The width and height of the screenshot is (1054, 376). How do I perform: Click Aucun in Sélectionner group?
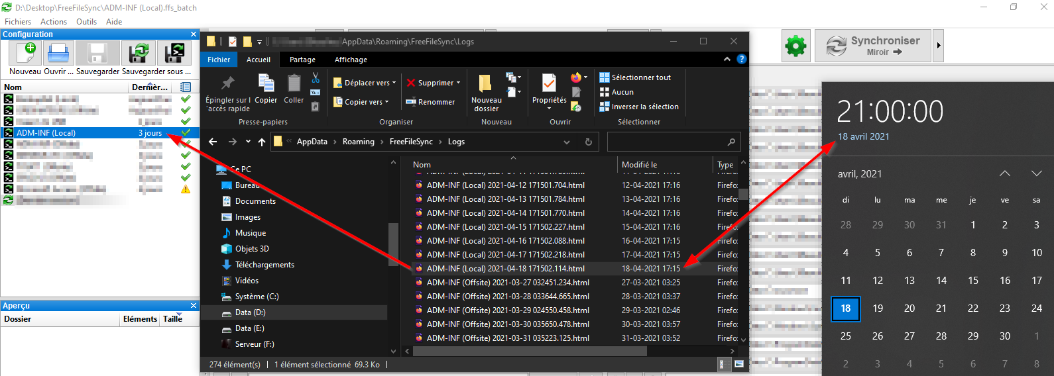tap(616, 92)
